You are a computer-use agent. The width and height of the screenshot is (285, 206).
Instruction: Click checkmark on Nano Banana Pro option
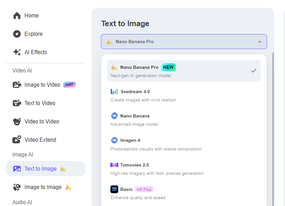click(253, 71)
